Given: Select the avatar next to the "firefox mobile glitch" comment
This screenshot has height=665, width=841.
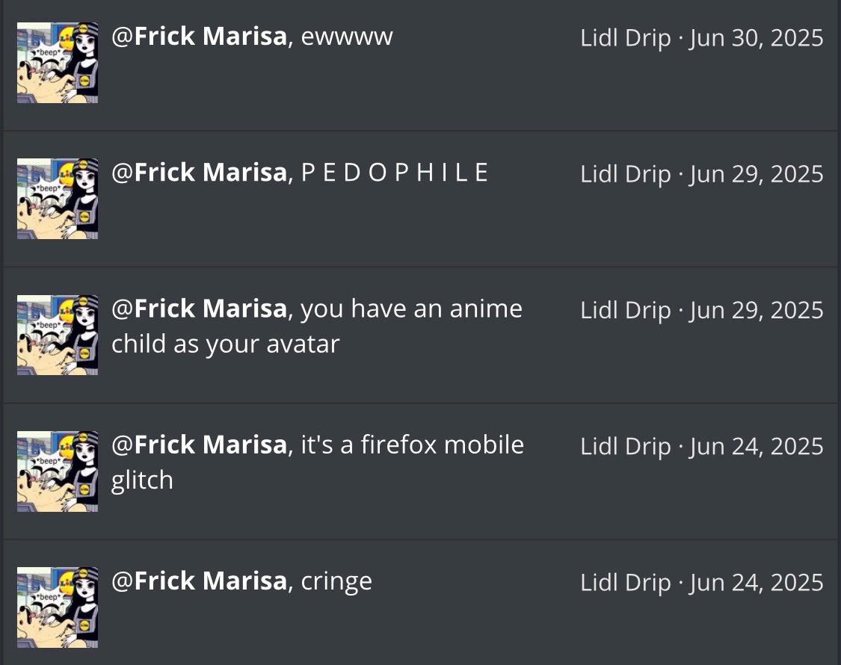Looking at the screenshot, I should pyautogui.click(x=58, y=471).
